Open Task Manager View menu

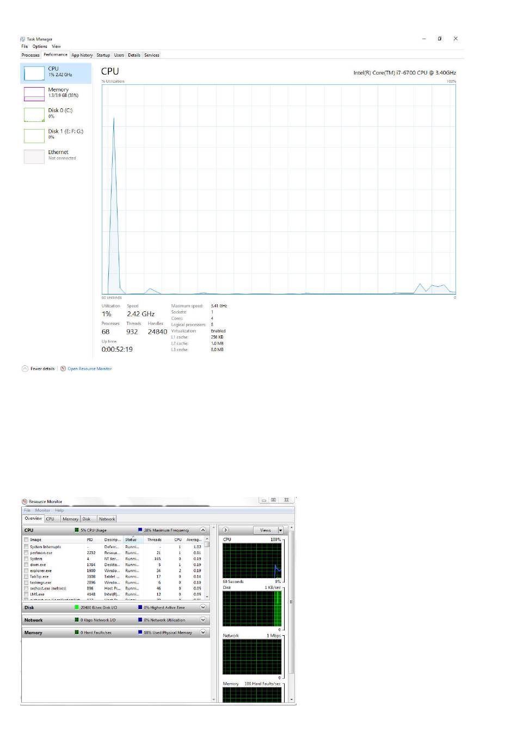coord(57,46)
